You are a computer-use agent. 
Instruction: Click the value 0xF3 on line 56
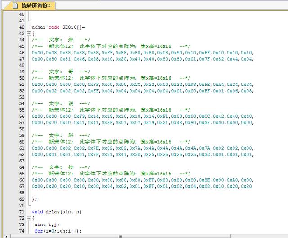point(79,116)
